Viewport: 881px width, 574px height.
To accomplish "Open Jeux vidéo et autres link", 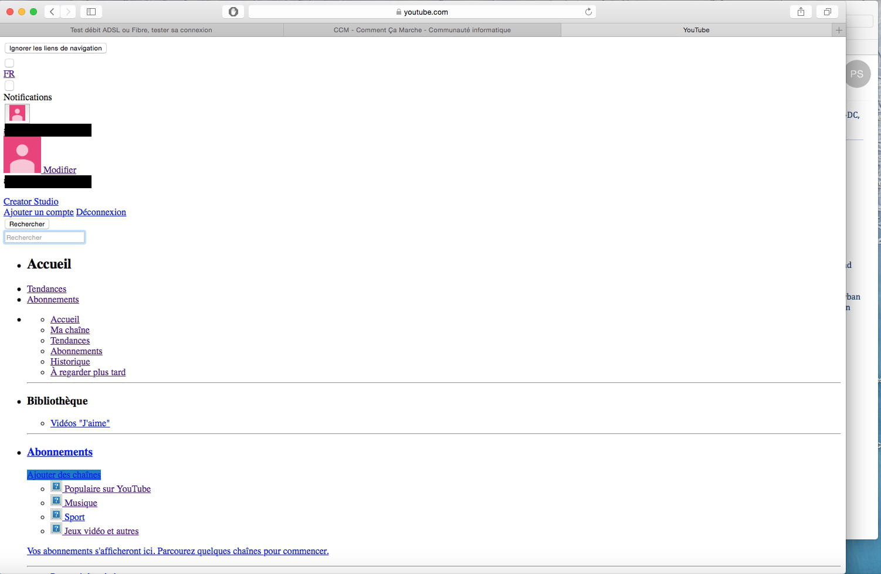I will 101,531.
